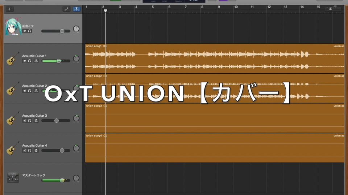Click the 初音ミク track pan knob
The width and height of the screenshot is (348, 195).
pyautogui.click(x=76, y=29)
